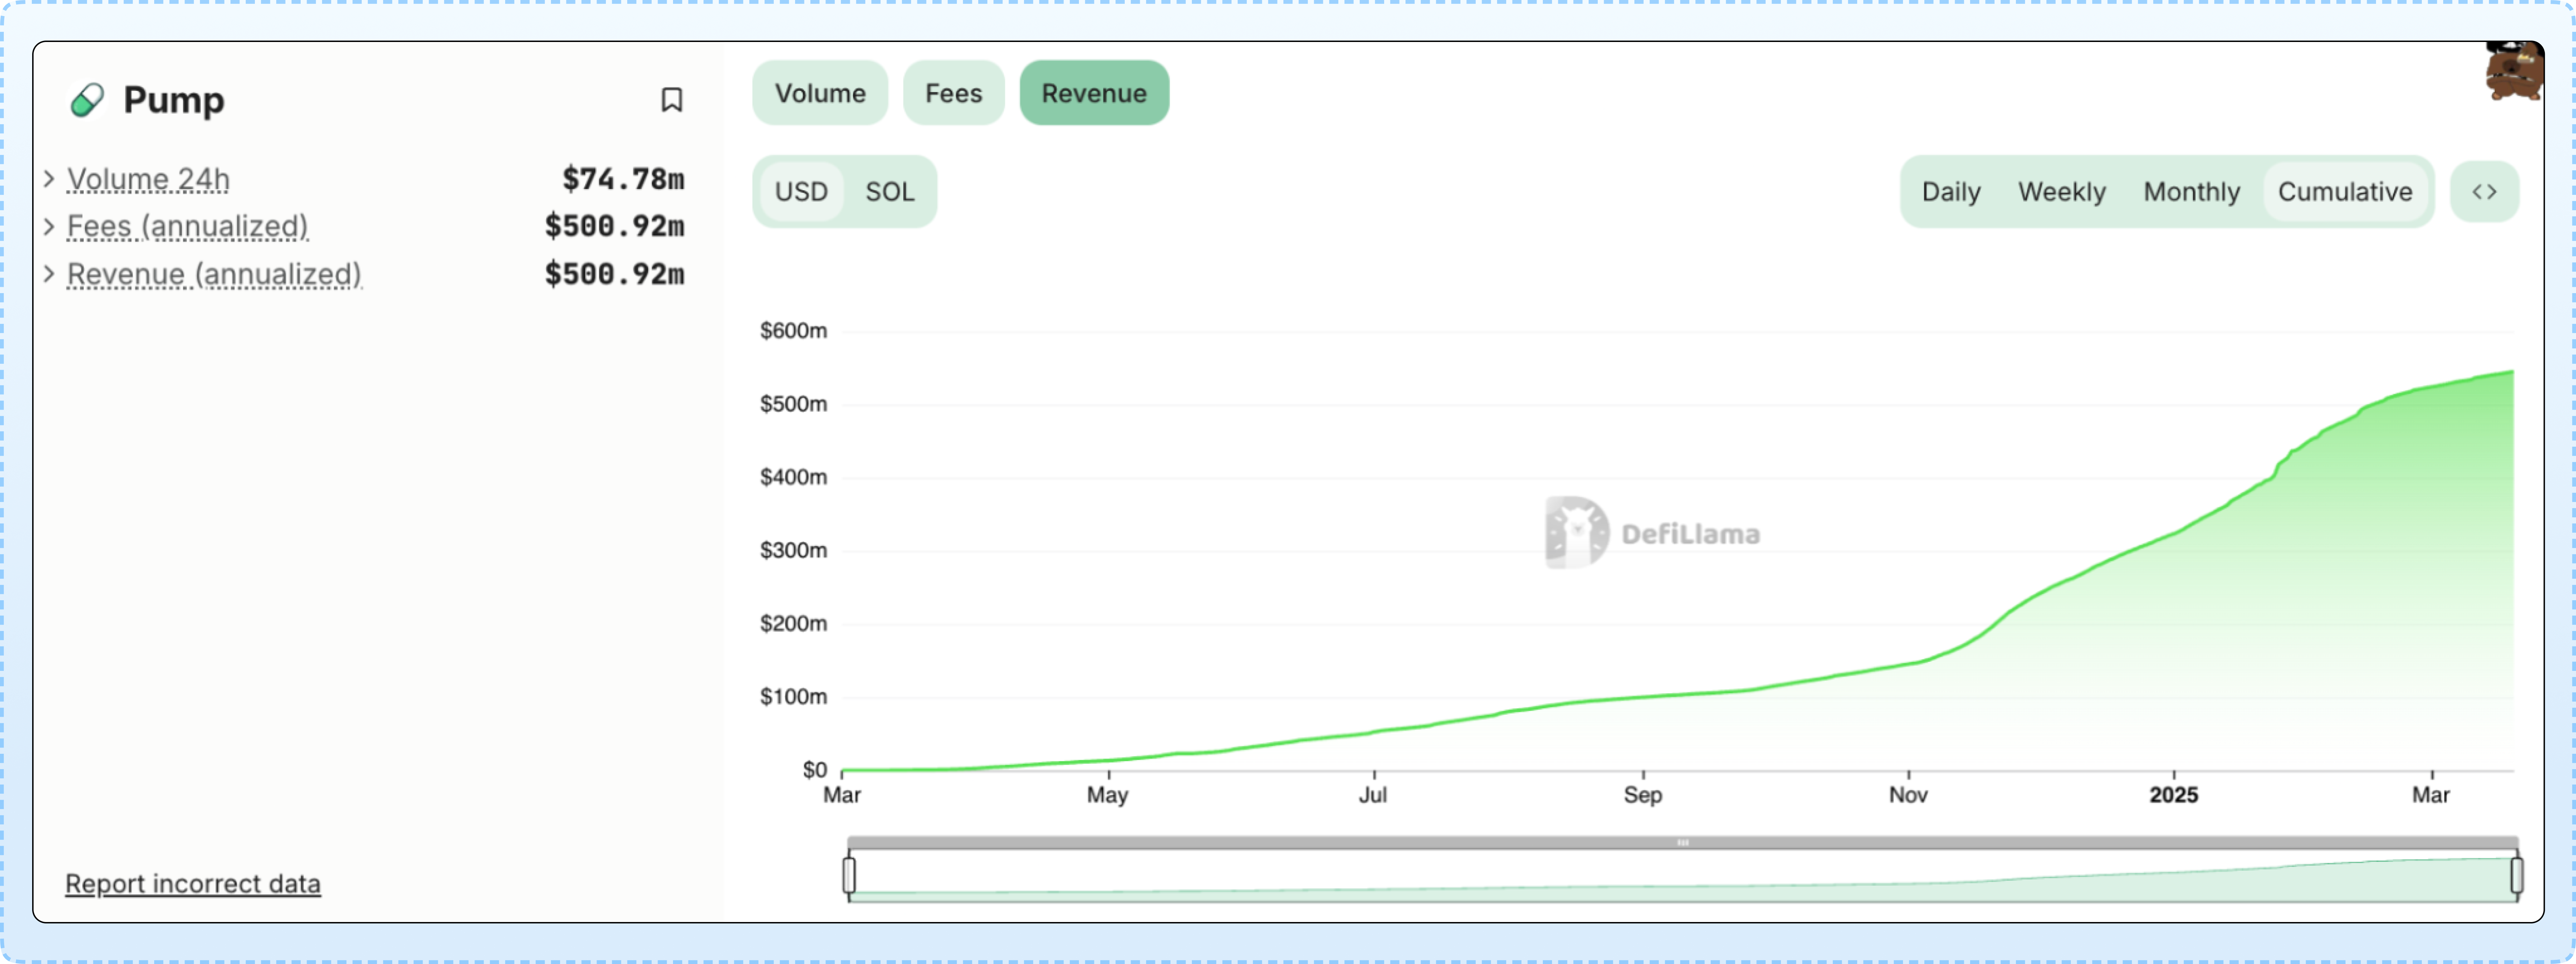Click the Pump pill logo icon
Image resolution: width=2576 pixels, height=964 pixels.
[x=87, y=100]
